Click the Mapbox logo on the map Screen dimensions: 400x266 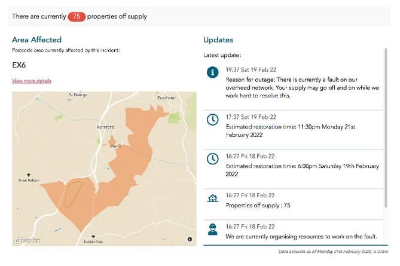pos(28,240)
